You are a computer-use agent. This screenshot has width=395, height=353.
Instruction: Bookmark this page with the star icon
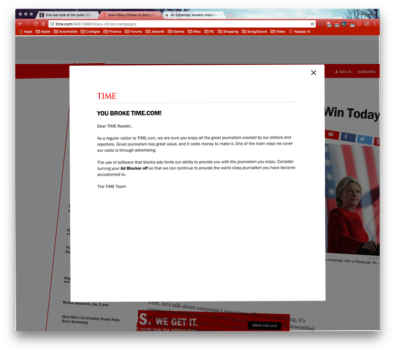(x=313, y=24)
